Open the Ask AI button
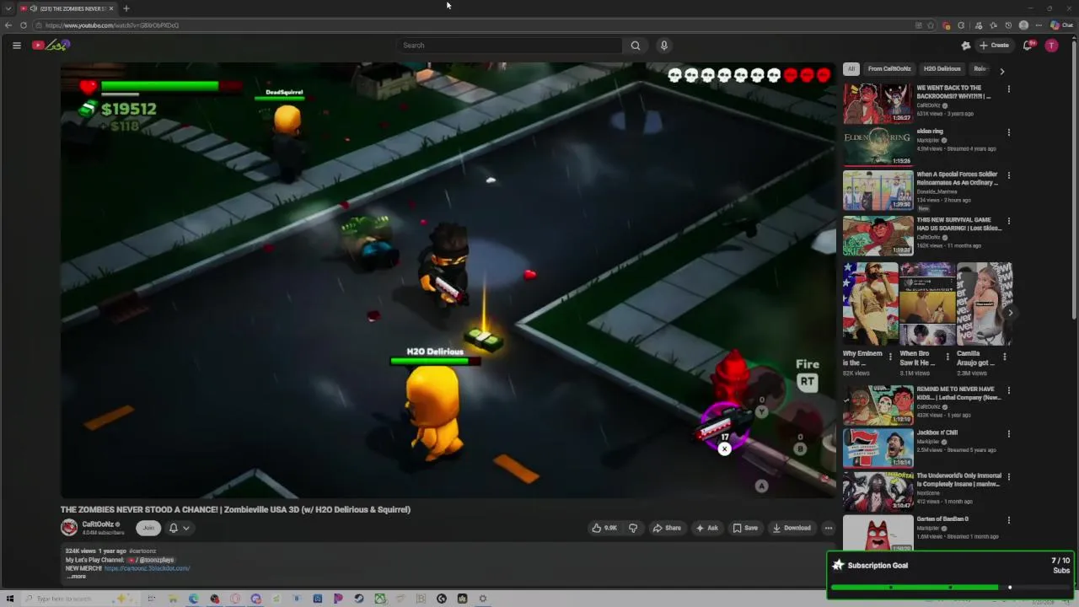1079x607 pixels. pyautogui.click(x=706, y=528)
